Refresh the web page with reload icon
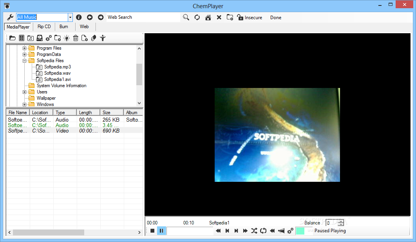 pos(197,17)
